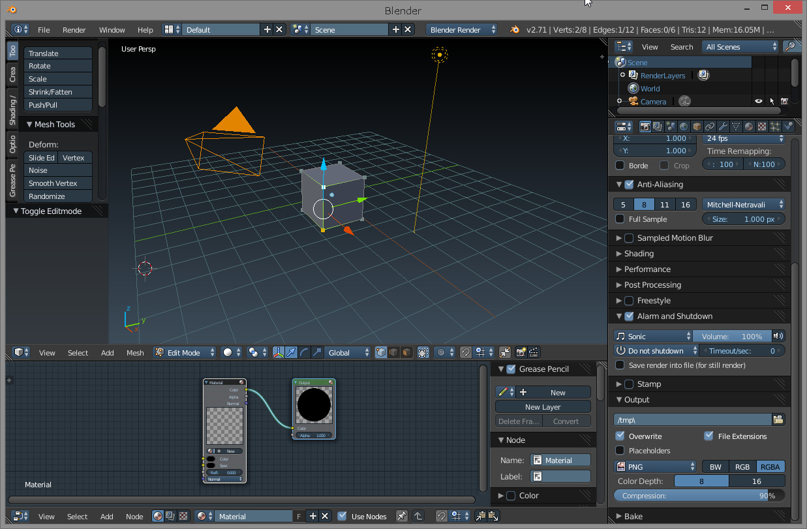Viewport: 807px width, 529px height.
Task: Open the Mesh Data triangle properties tab
Action: (x=736, y=127)
